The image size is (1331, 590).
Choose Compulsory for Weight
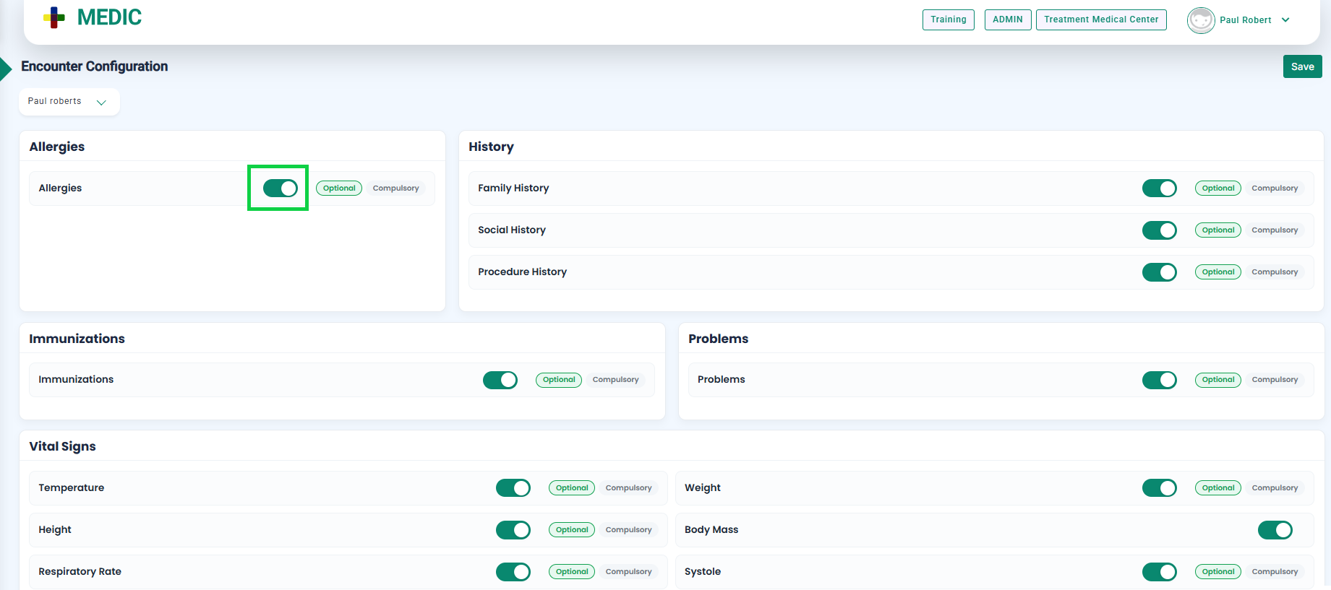point(1274,488)
